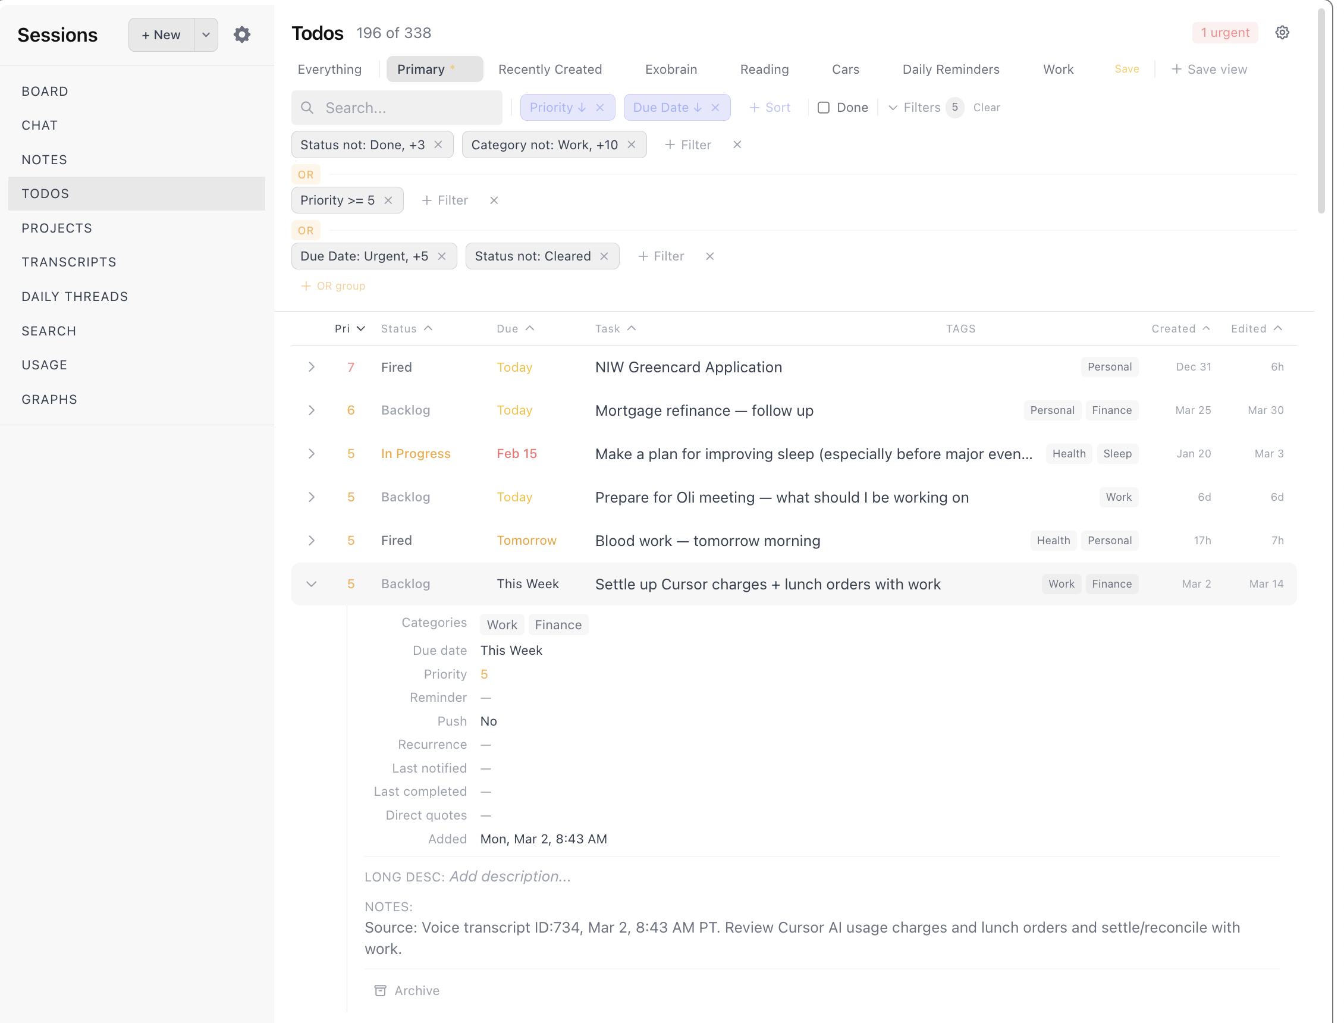Viewport: 1344px width, 1023px height.
Task: Remove the Priority sort chip
Action: pos(600,108)
